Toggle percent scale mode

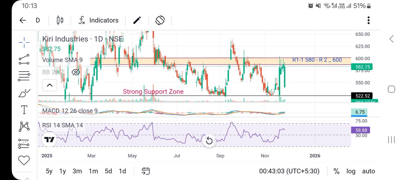[x=336, y=171]
